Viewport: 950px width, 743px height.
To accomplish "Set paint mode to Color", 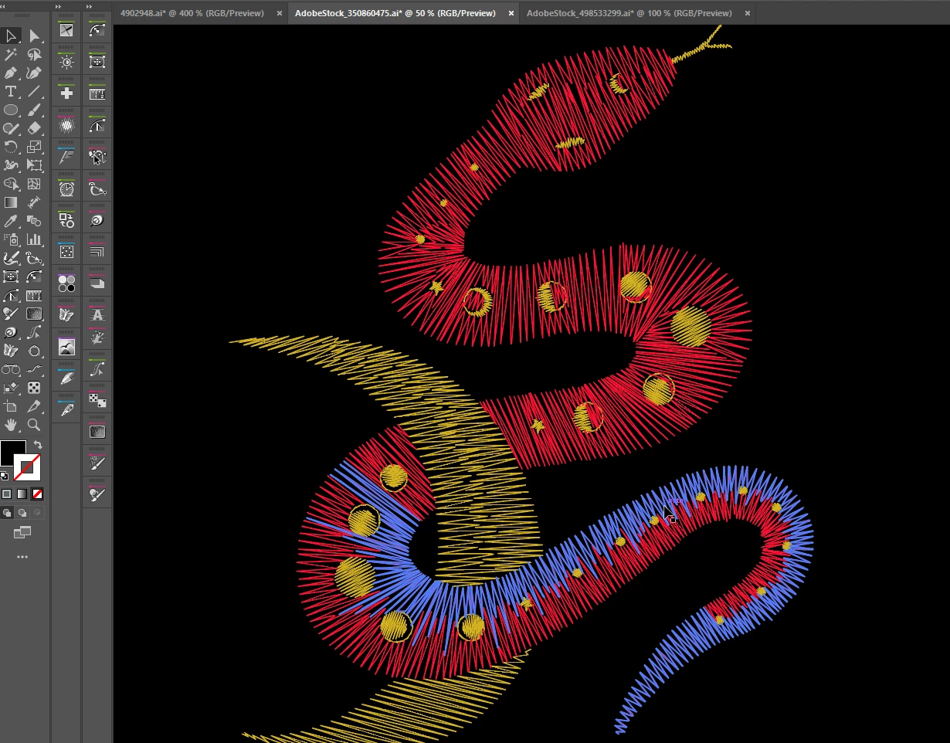I will click(7, 494).
